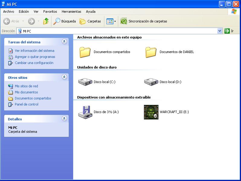Open the Herramientas menu
This screenshot has height=181, width=241.
coord(71,12)
